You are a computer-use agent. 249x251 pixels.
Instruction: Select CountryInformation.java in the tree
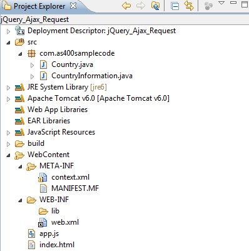point(92,76)
